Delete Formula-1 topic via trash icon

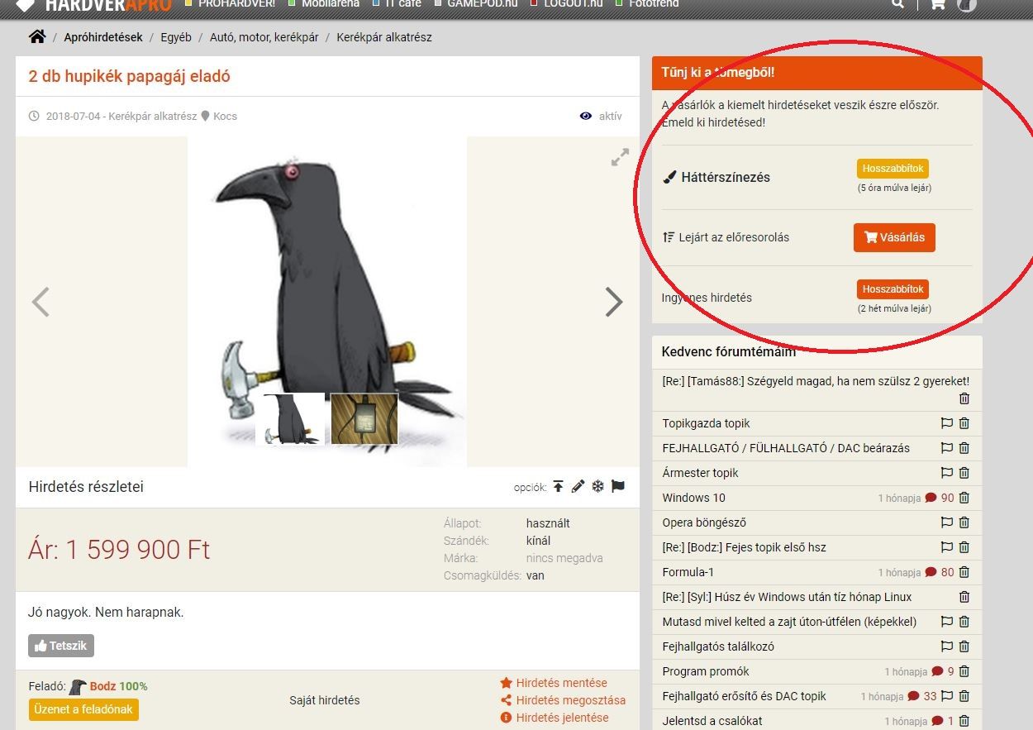pos(964,572)
